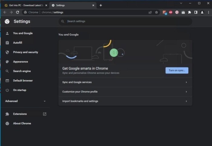Bookmark this page with the star icon
Screen dimensions: 212x146
[157, 12]
